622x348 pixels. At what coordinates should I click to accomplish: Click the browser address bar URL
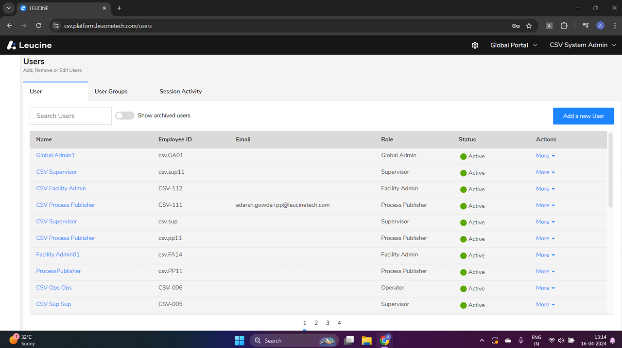(108, 26)
